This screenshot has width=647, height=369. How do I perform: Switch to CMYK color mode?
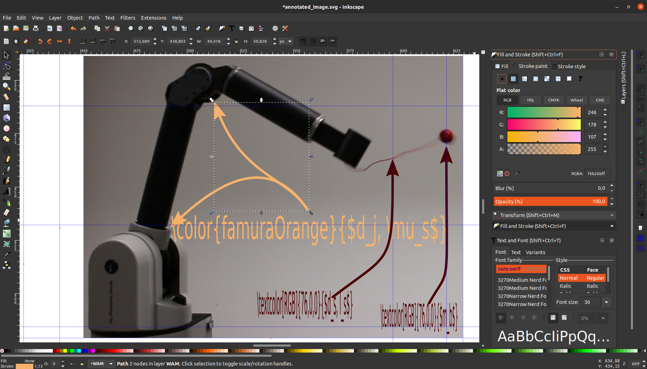(x=554, y=100)
